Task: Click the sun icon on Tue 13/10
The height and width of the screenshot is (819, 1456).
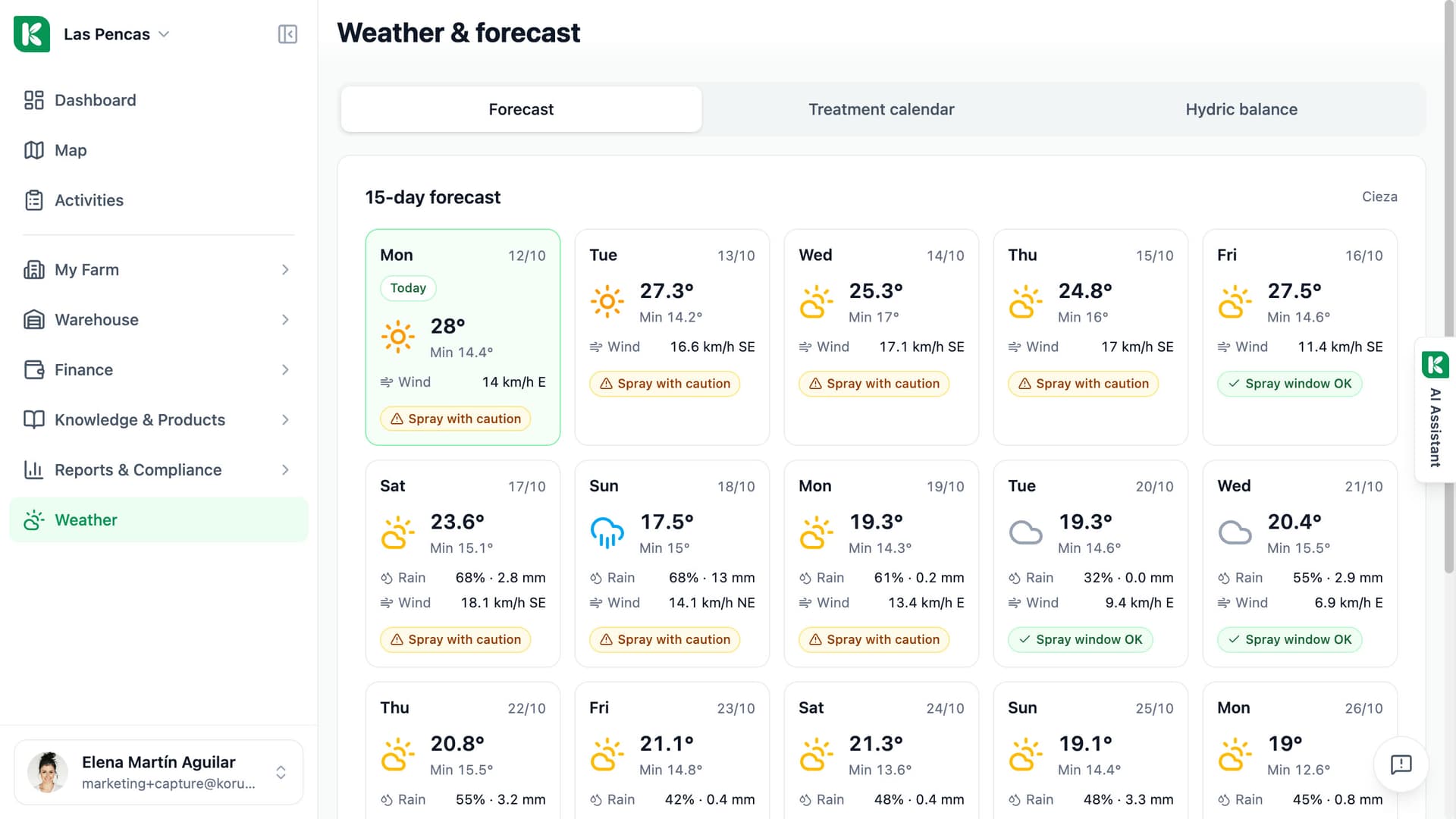Action: (607, 302)
